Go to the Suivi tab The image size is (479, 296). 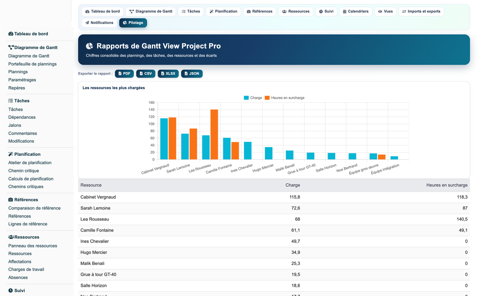(x=326, y=12)
